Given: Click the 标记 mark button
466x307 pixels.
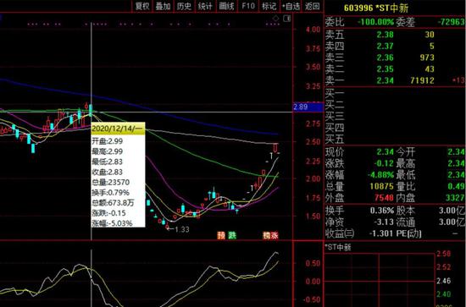Looking at the screenshot, I should tap(269, 6).
